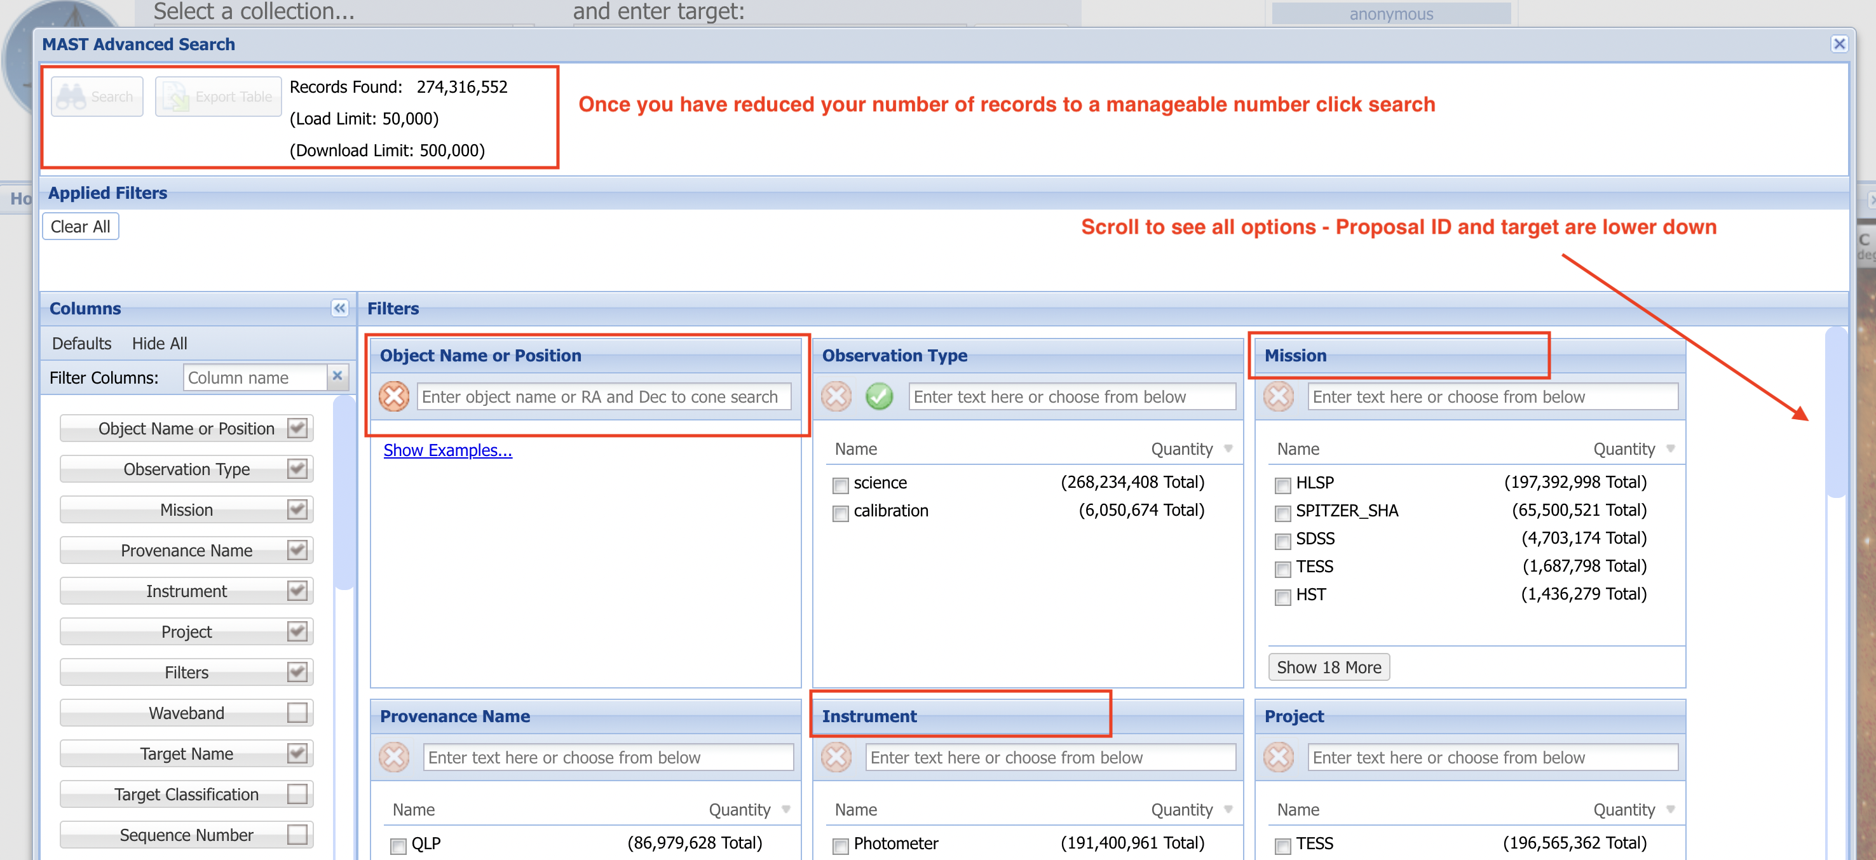Open the Show Examples link
Viewport: 1876px width, 860px height.
coord(447,450)
